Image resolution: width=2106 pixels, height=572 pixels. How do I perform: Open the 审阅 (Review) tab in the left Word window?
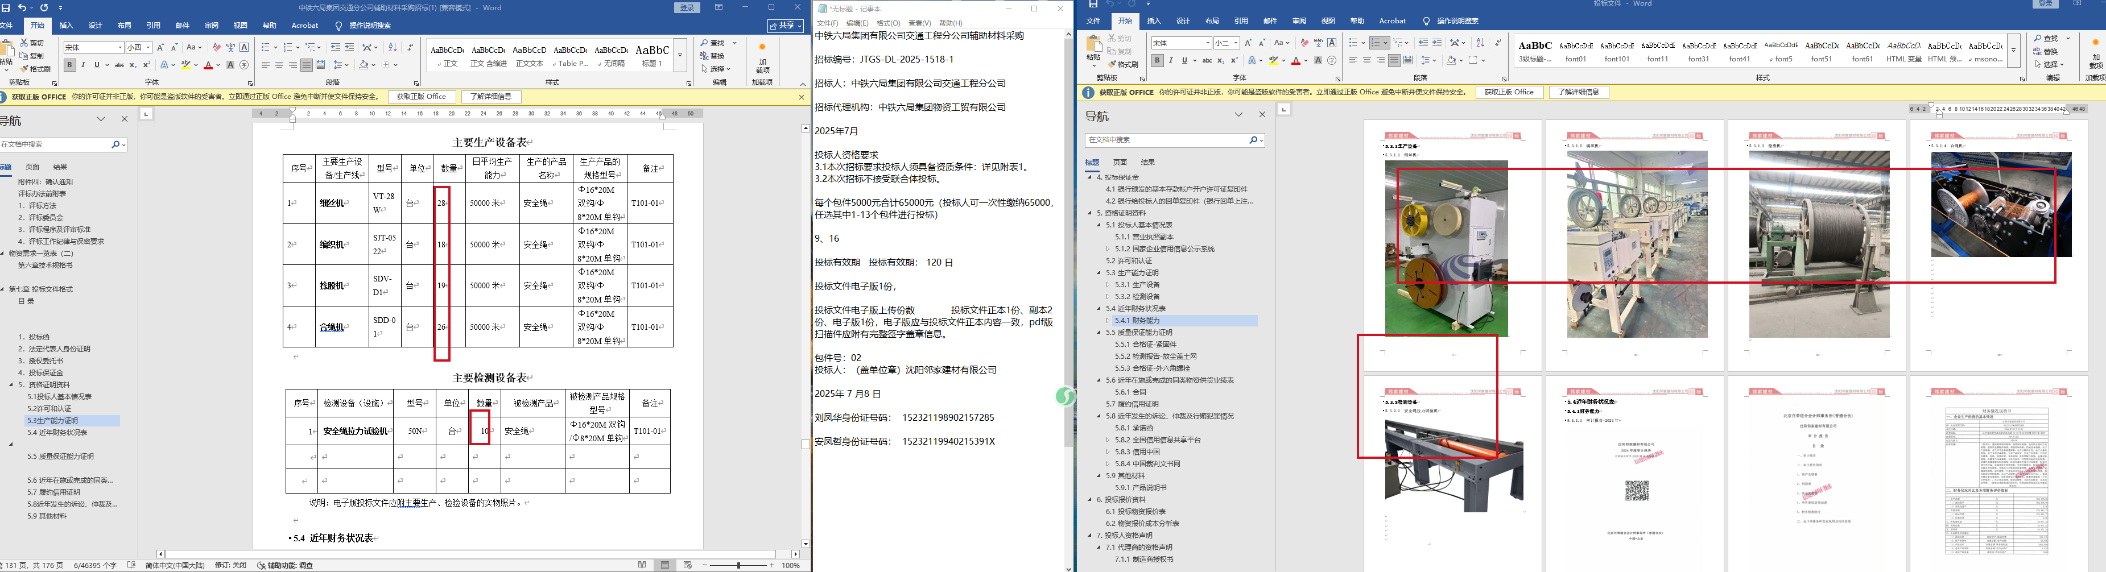(211, 26)
